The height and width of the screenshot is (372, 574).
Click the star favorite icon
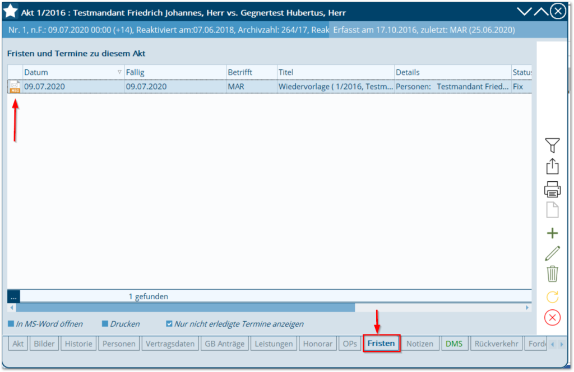11,11
